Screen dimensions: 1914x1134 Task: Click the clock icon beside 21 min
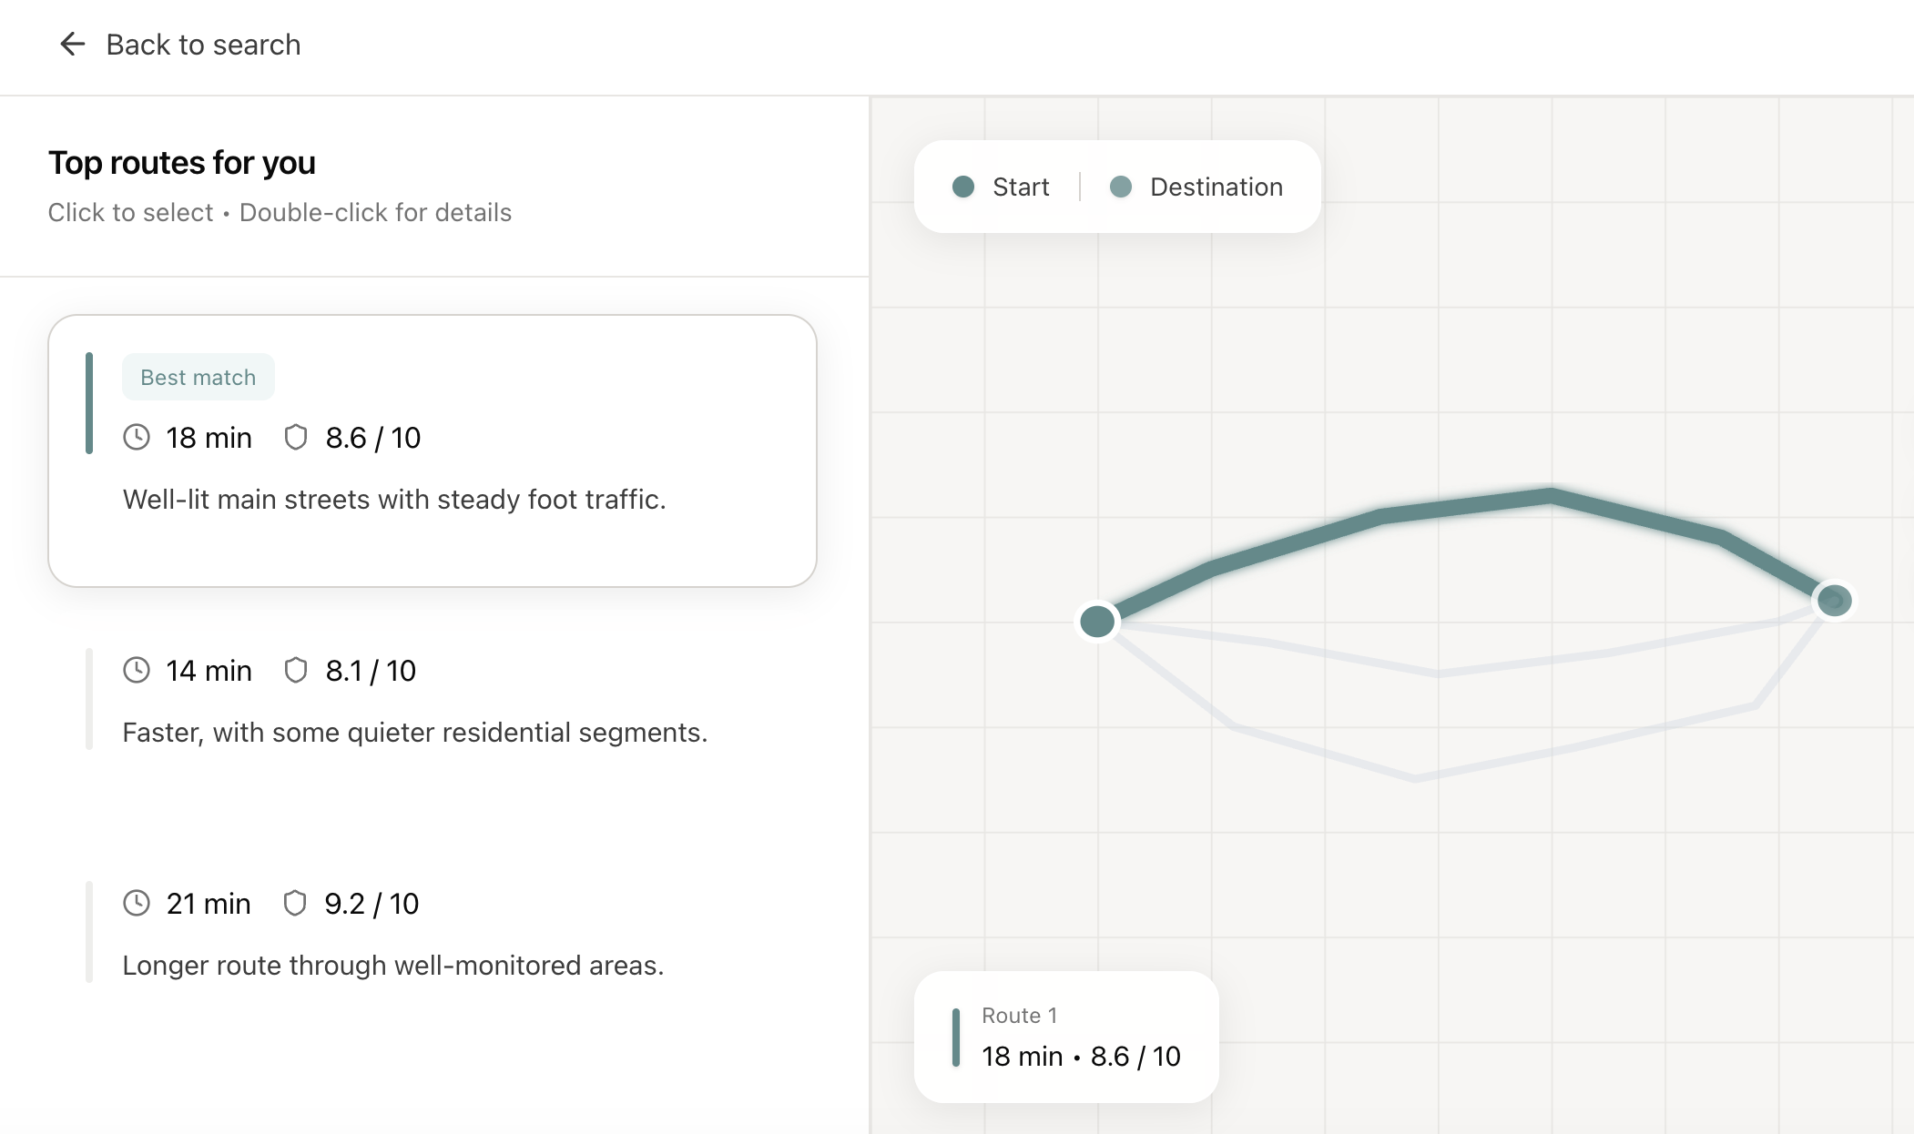click(137, 904)
